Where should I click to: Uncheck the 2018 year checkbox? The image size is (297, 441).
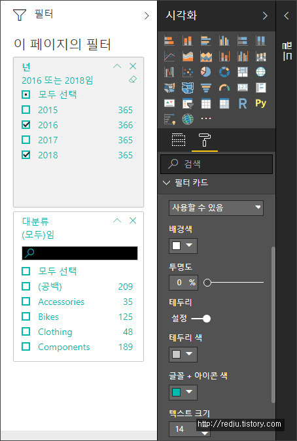pyautogui.click(x=26, y=154)
